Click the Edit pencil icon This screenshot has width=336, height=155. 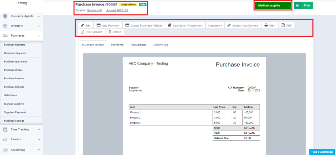pos(82,26)
